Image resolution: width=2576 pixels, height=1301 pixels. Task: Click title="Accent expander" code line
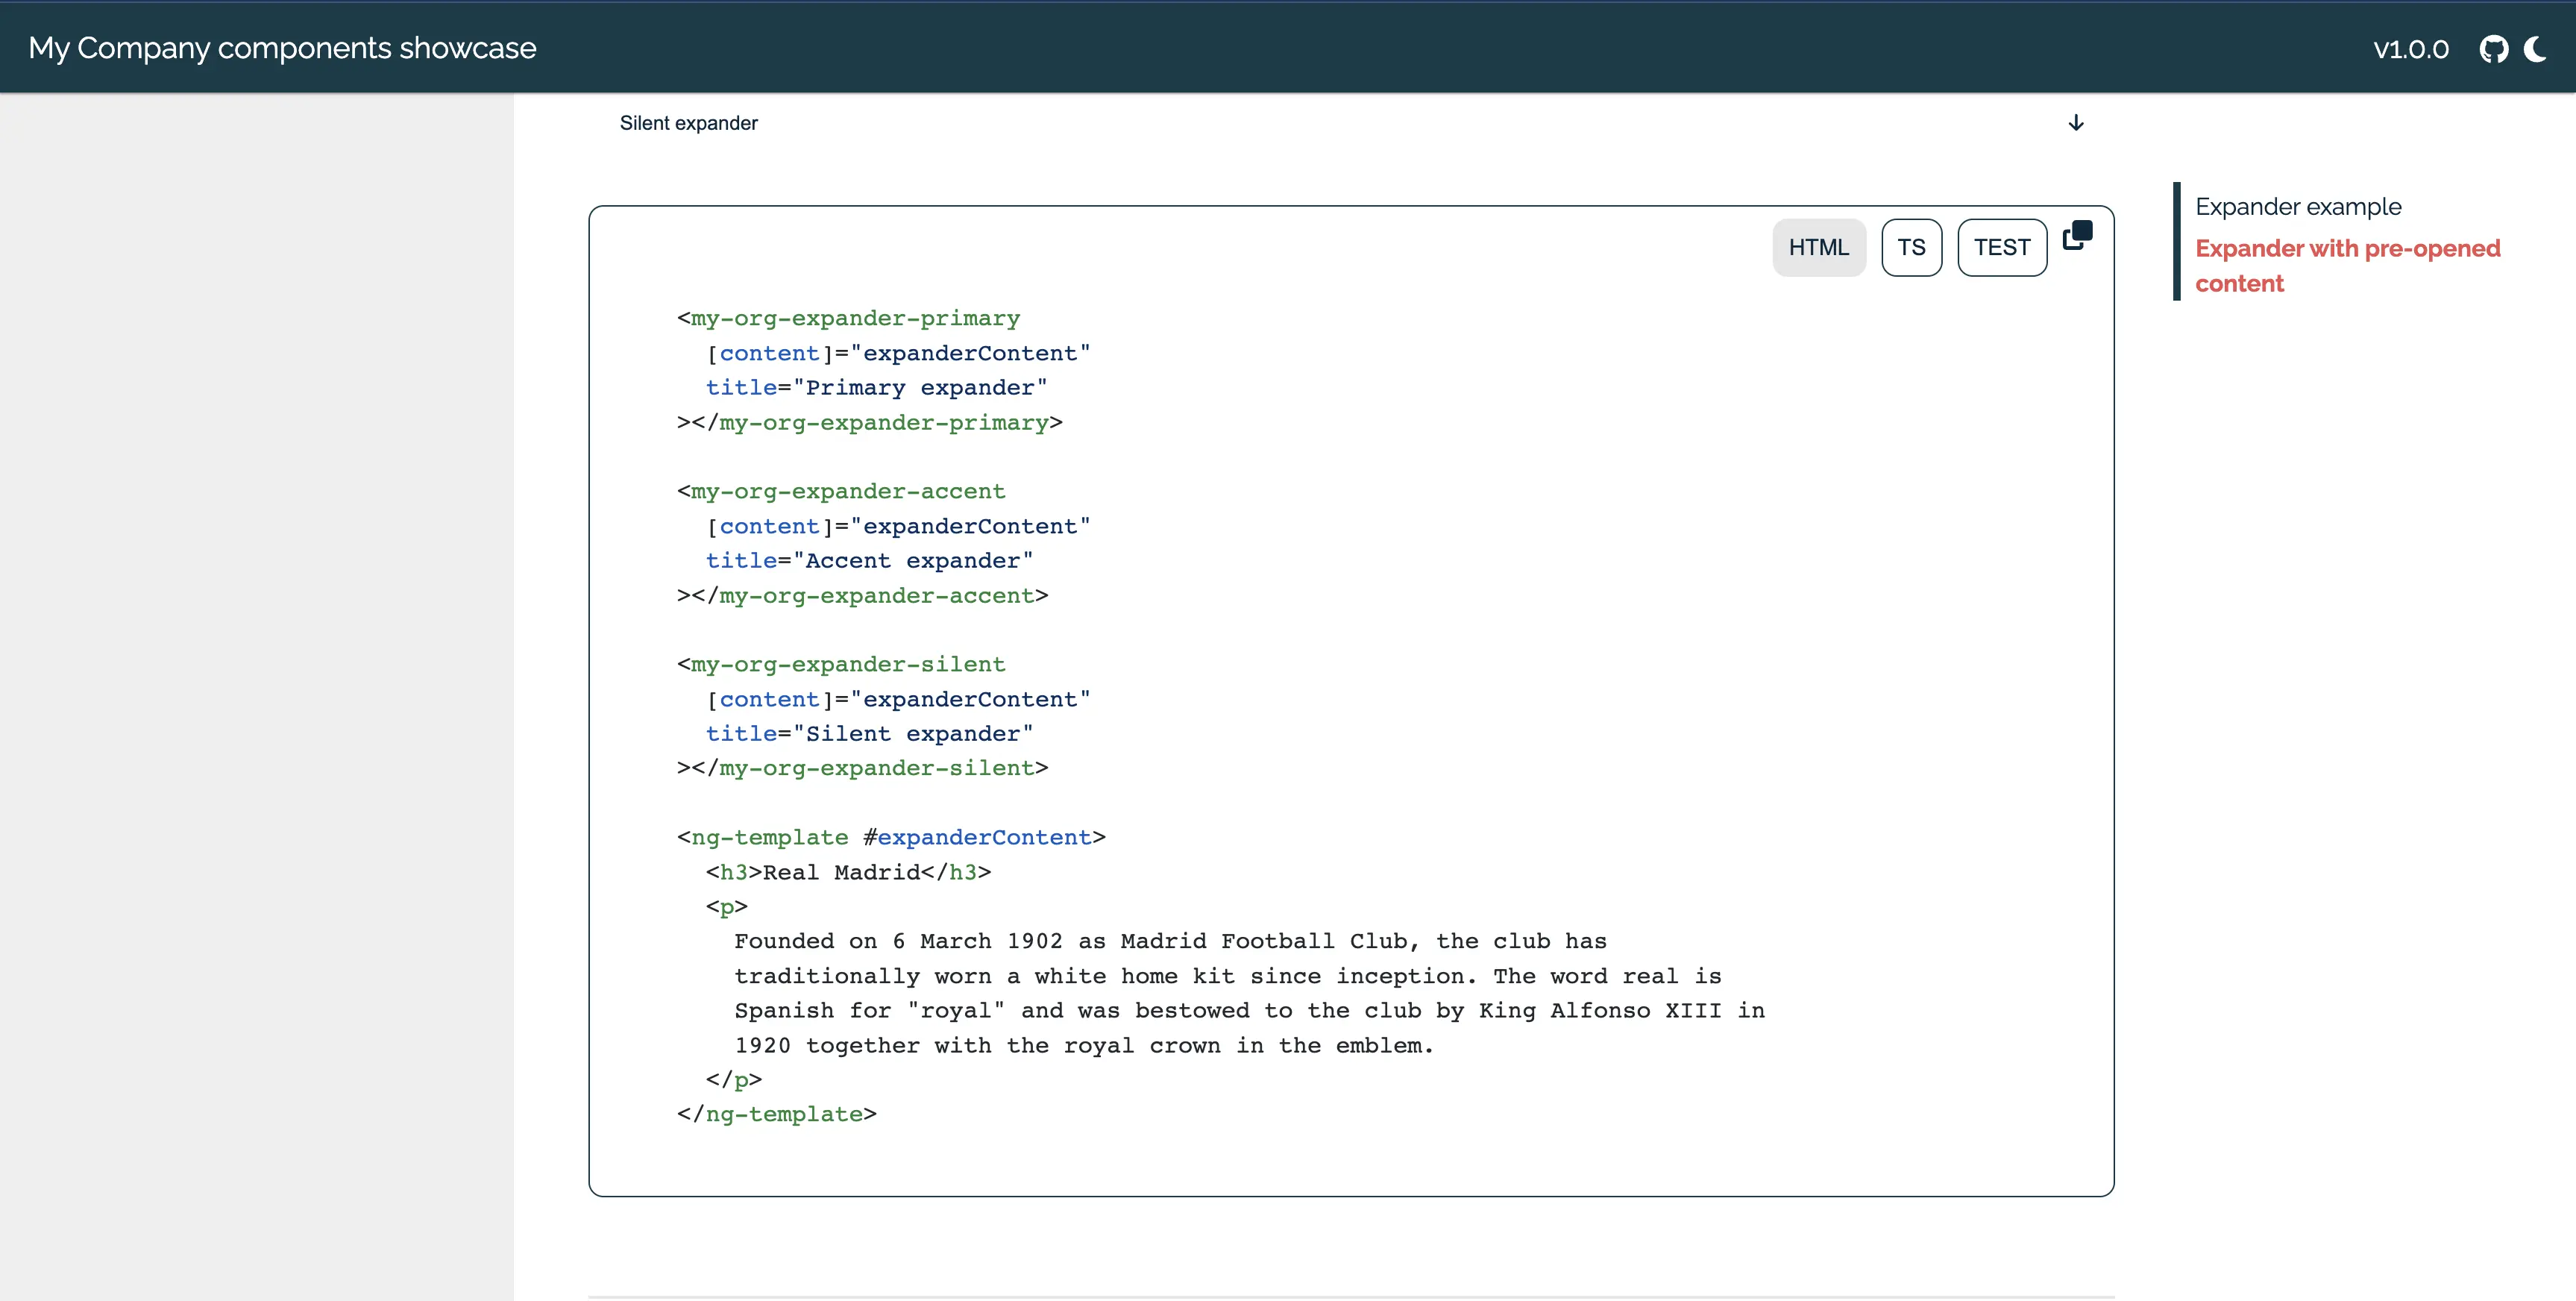[869, 561]
